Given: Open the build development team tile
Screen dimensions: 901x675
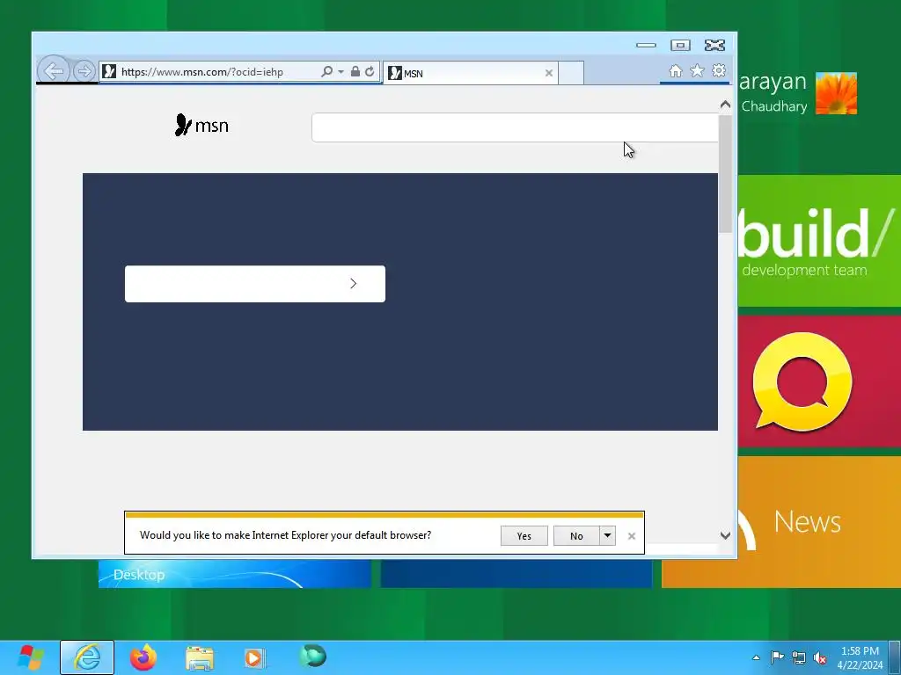Looking at the screenshot, I should 819,241.
